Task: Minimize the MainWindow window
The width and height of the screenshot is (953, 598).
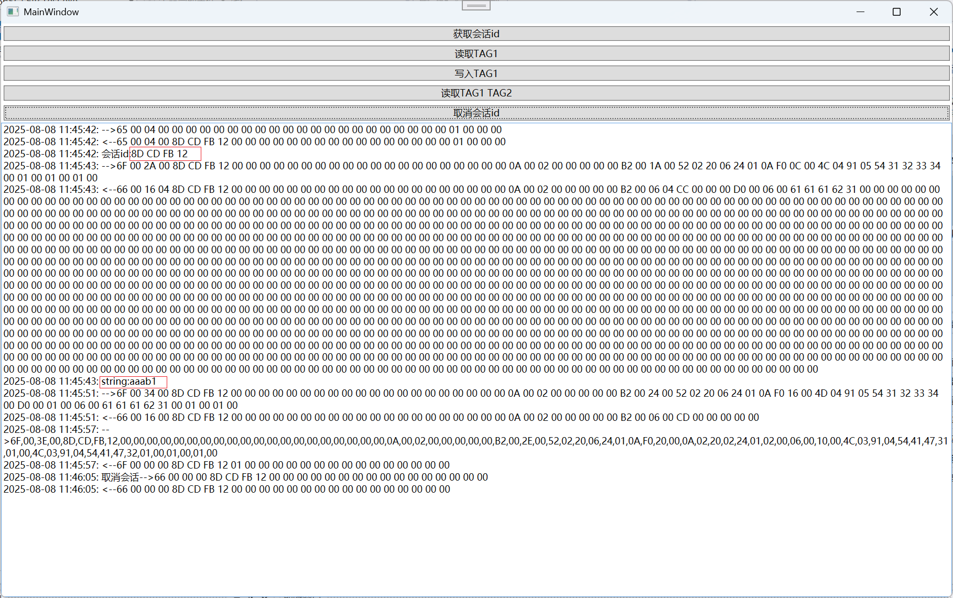Action: coord(860,12)
